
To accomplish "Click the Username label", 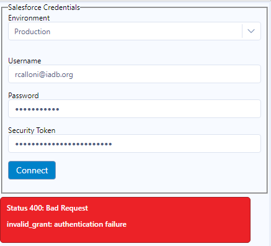I will tap(25, 61).
